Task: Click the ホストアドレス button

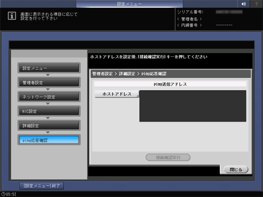Action: coord(117,94)
